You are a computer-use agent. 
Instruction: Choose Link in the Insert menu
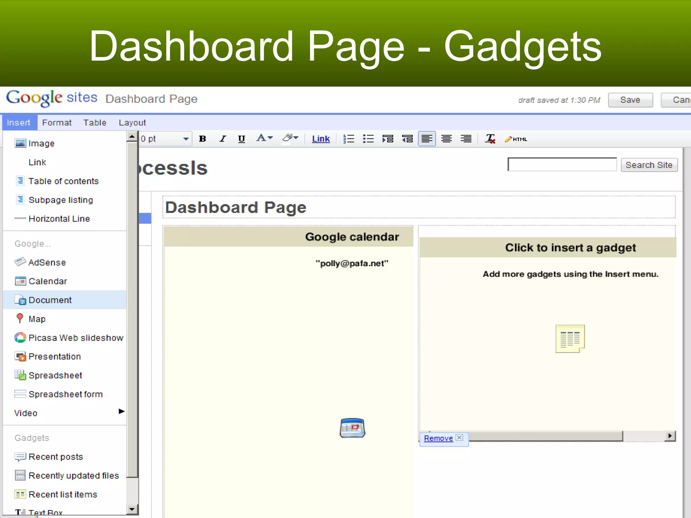point(65,162)
